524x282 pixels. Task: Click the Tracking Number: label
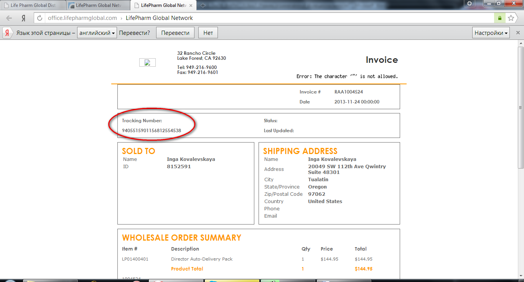(x=142, y=121)
